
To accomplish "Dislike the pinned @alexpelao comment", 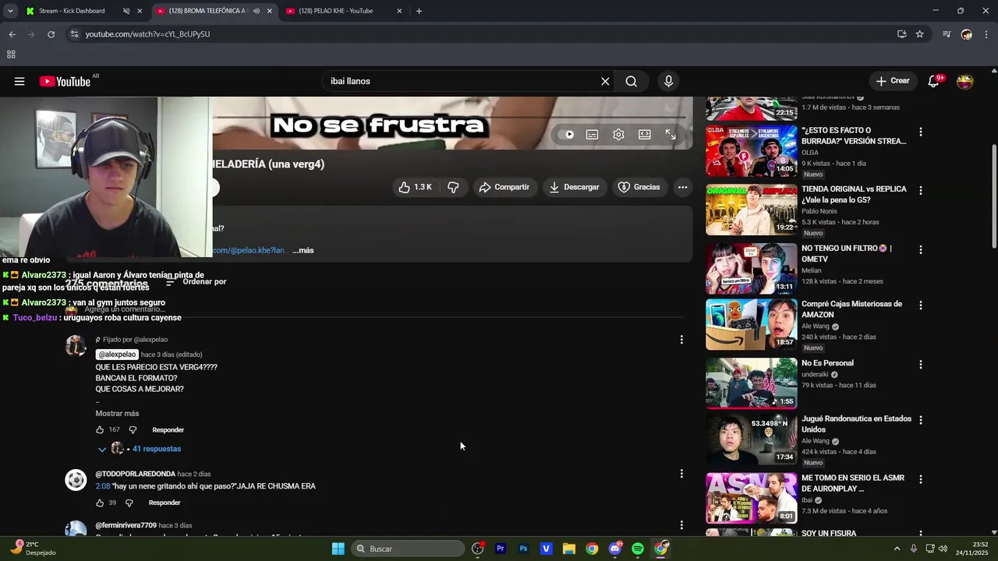I will pyautogui.click(x=133, y=430).
